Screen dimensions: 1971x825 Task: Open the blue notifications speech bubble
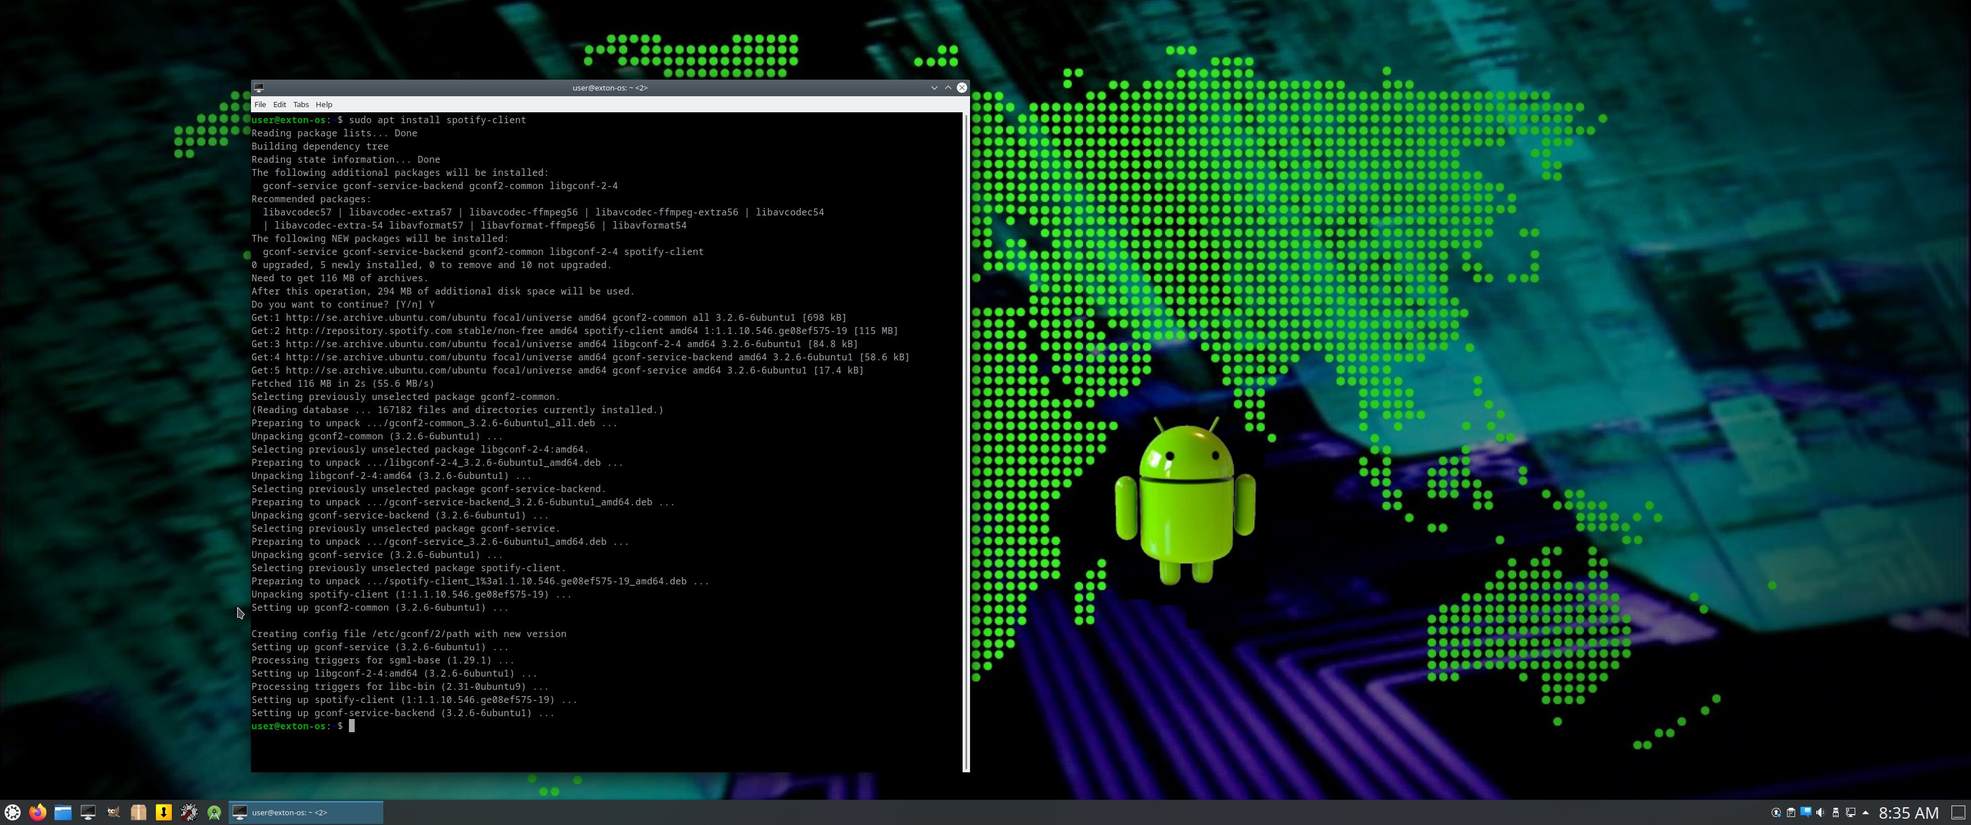tap(1806, 812)
